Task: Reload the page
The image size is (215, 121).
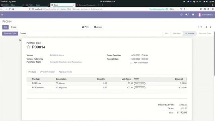Action: coord(9,9)
